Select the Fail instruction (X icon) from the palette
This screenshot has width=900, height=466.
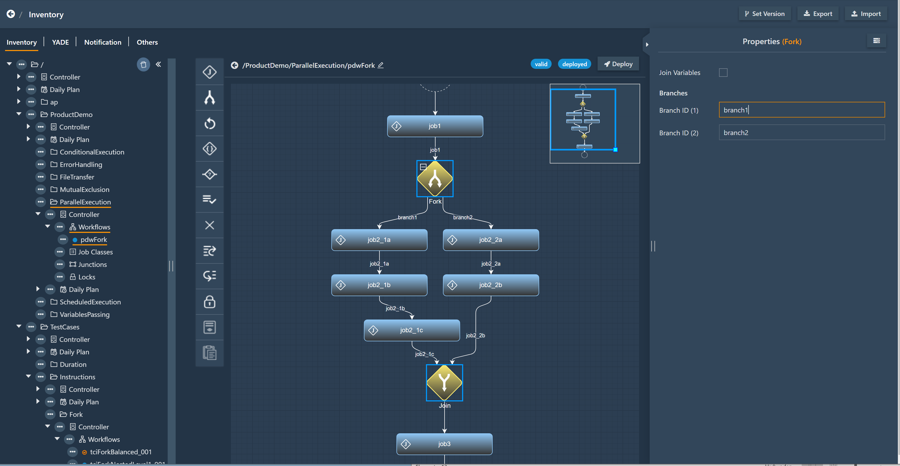pos(210,225)
